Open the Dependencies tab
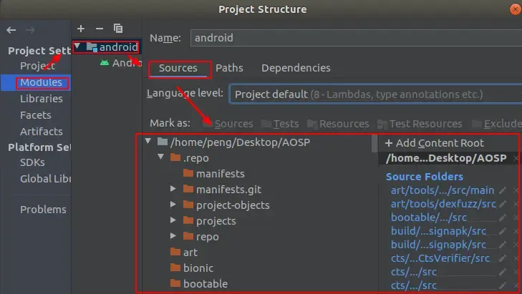 [296, 68]
